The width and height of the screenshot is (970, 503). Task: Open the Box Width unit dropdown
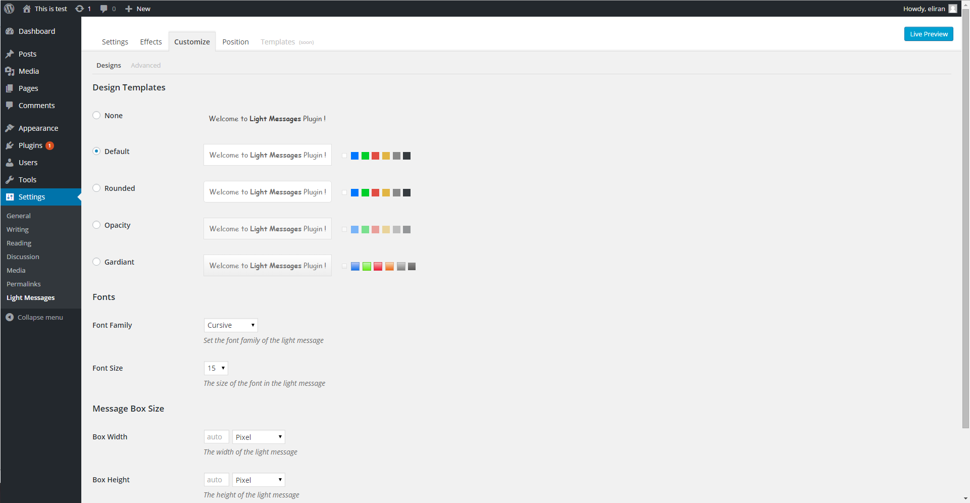[259, 437]
